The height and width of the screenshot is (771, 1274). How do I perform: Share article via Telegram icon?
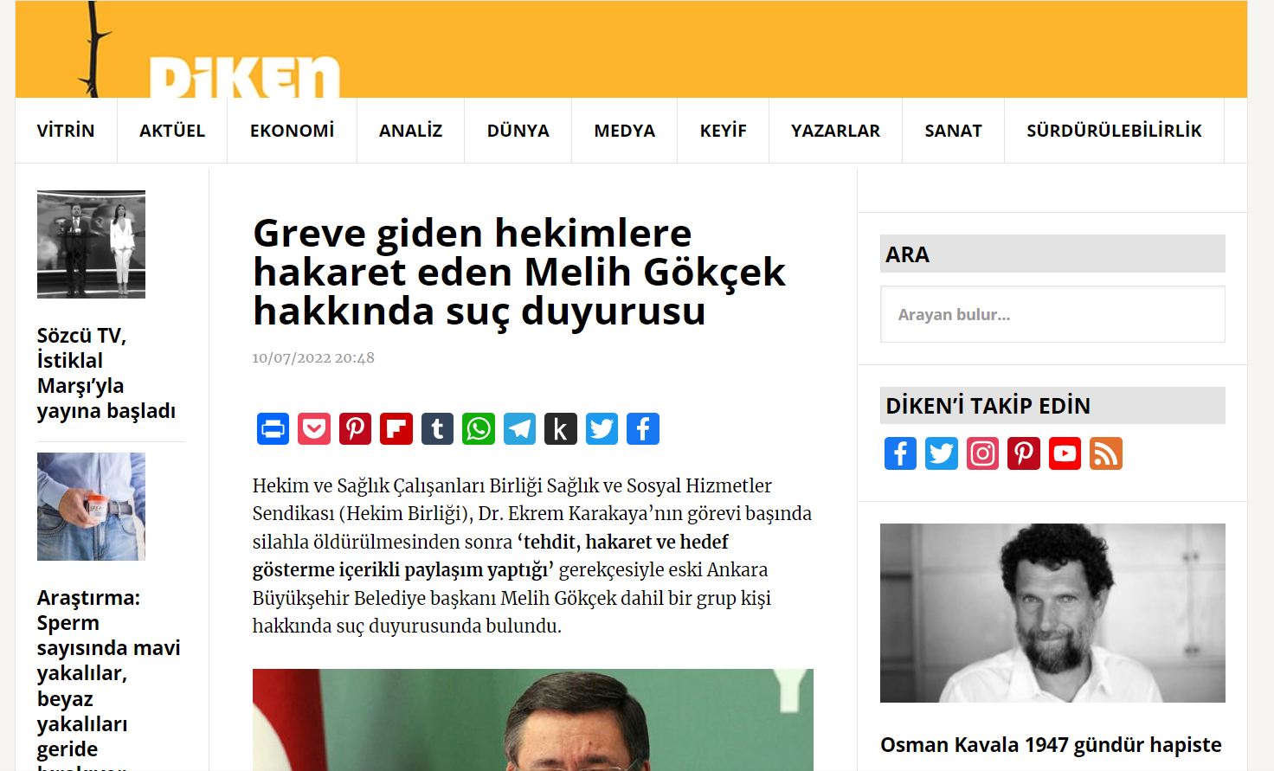click(519, 428)
